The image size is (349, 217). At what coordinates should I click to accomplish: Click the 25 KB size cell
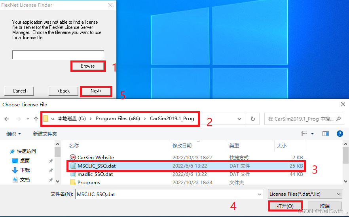pos(296,166)
